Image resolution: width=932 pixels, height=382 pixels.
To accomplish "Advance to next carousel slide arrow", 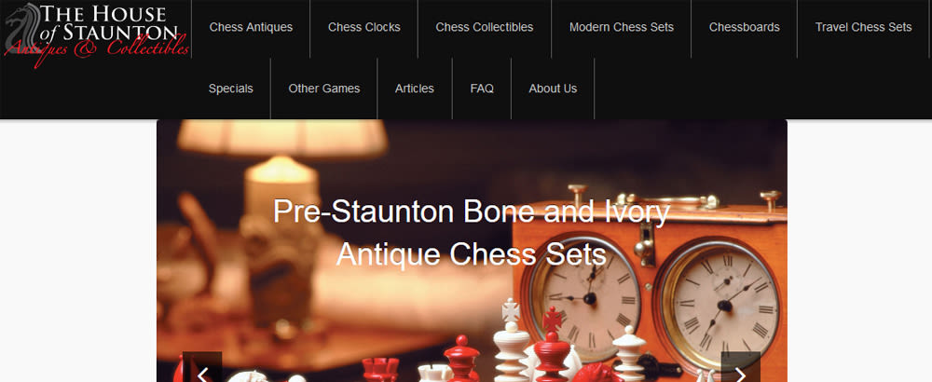I will (x=741, y=367).
